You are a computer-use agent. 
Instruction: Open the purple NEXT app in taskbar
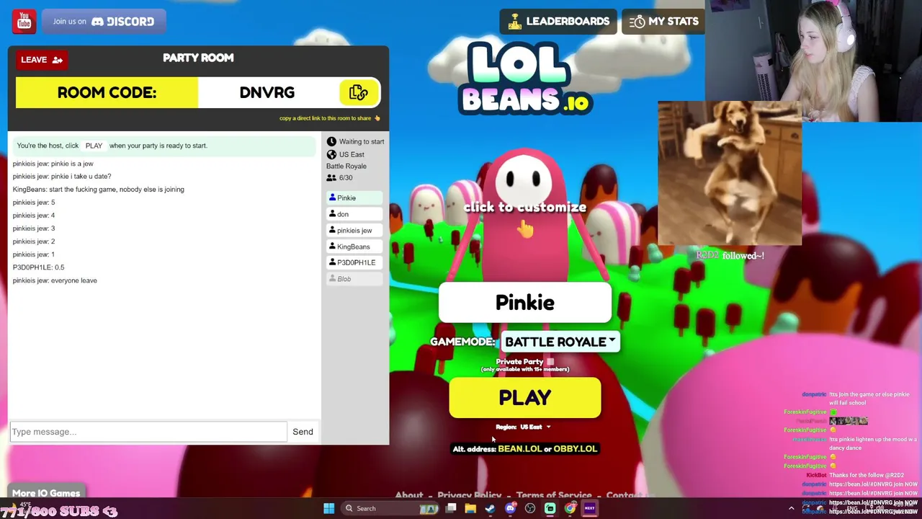coord(590,508)
